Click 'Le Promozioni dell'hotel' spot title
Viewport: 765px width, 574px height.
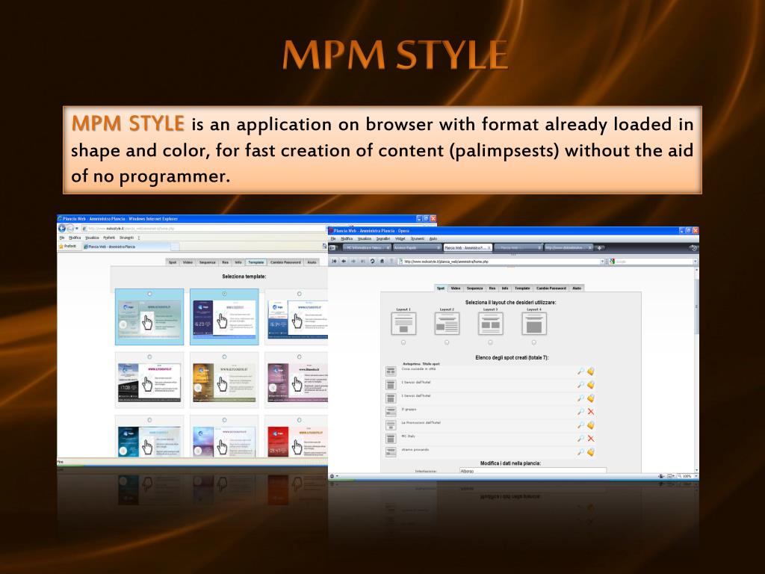click(421, 423)
